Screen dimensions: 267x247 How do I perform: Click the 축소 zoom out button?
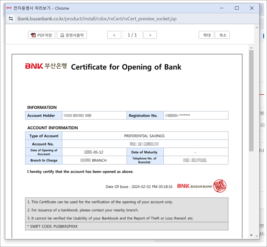[x=222, y=35]
